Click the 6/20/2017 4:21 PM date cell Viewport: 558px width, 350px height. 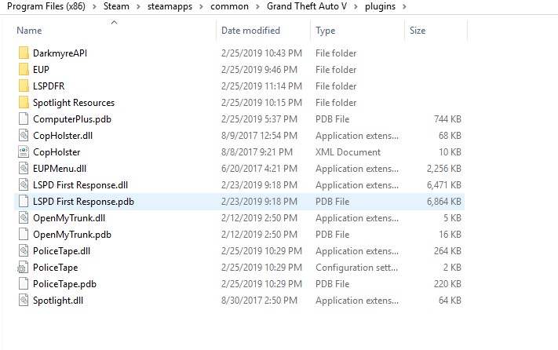(x=259, y=168)
